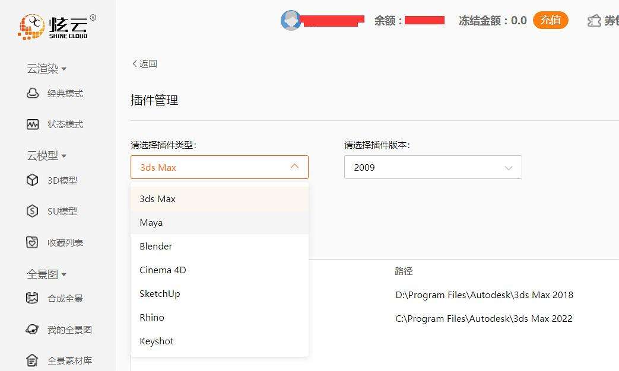The height and width of the screenshot is (371, 619).
Task: Select Rhino from the dropdown list
Action: (x=220, y=317)
